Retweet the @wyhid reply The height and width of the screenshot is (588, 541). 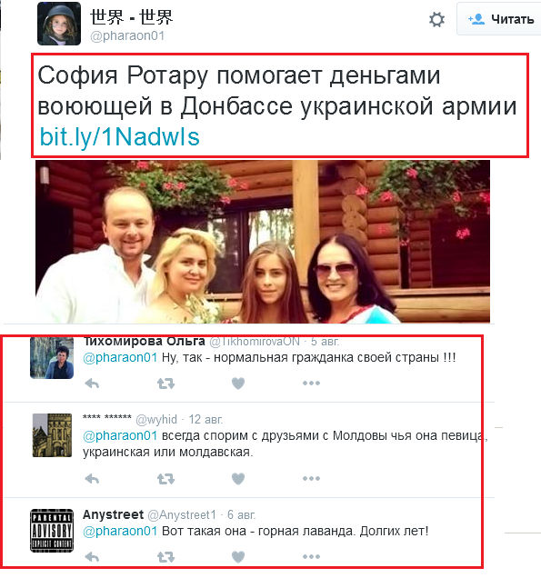(165, 479)
